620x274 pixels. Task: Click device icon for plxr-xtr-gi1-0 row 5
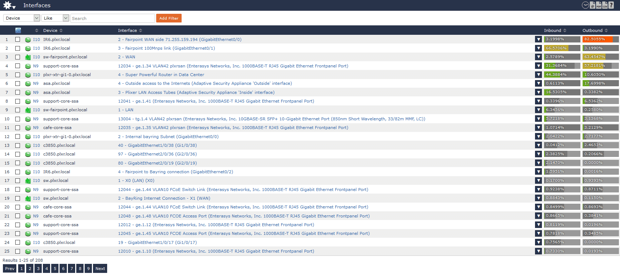(x=28, y=75)
